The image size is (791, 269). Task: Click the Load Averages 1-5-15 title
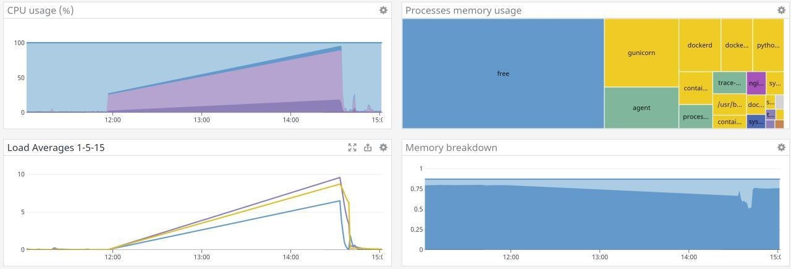pos(56,147)
